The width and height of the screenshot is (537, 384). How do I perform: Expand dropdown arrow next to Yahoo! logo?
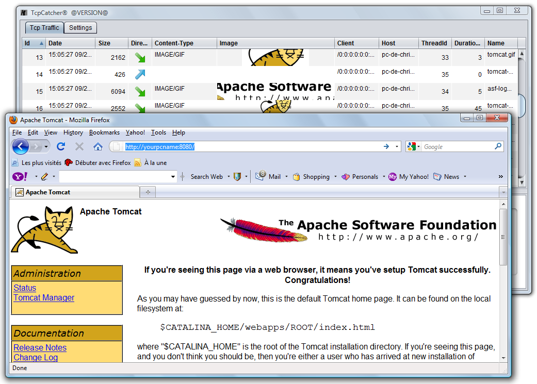36,177
